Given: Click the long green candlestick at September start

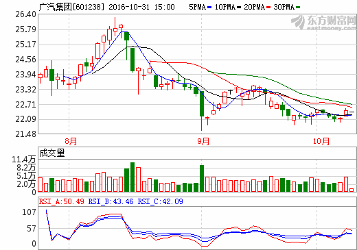Looking at the screenshot, I should pyautogui.click(x=202, y=111).
